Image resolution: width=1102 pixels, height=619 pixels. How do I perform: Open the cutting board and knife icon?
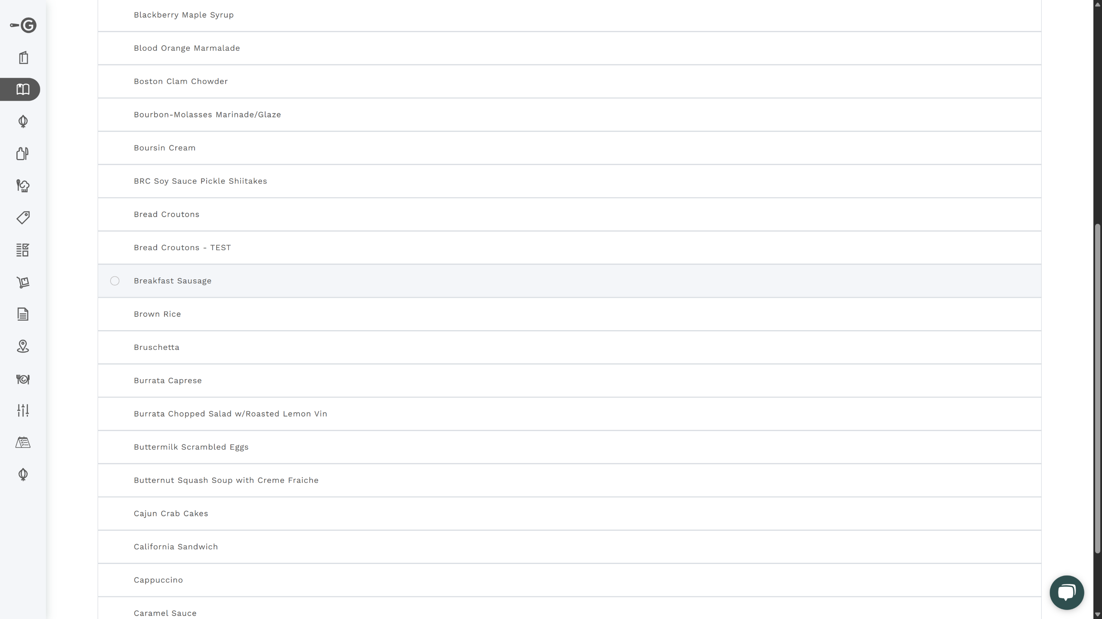(23, 153)
